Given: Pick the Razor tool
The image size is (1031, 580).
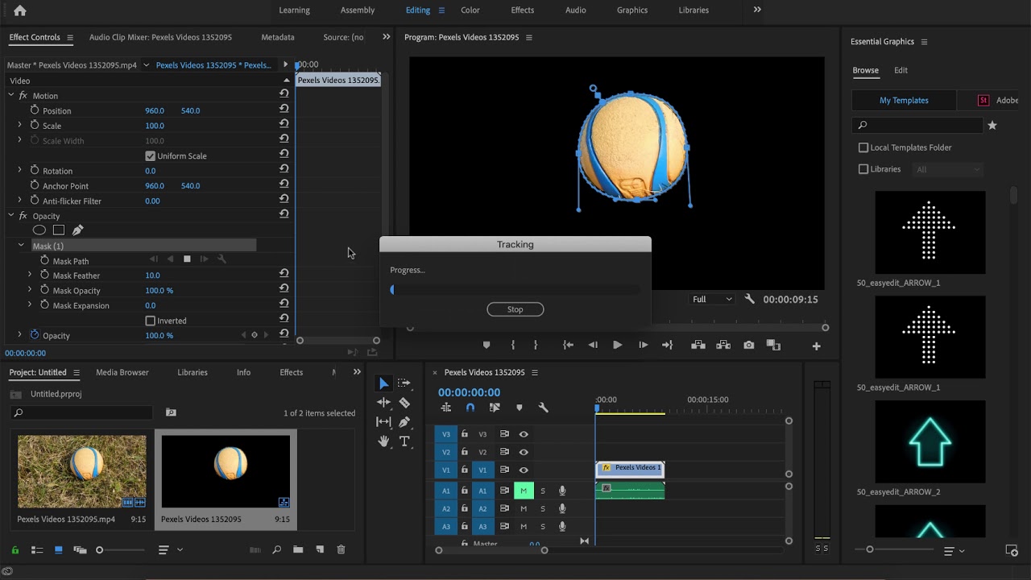Looking at the screenshot, I should click(x=404, y=403).
